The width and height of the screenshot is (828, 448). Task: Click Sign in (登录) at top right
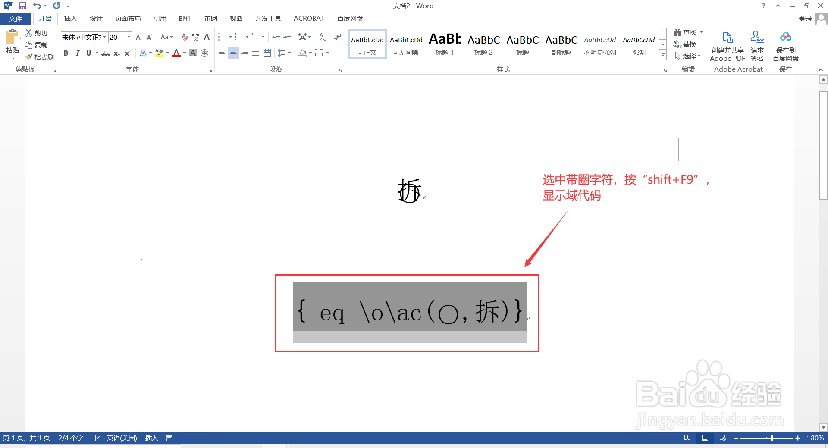[x=805, y=18]
